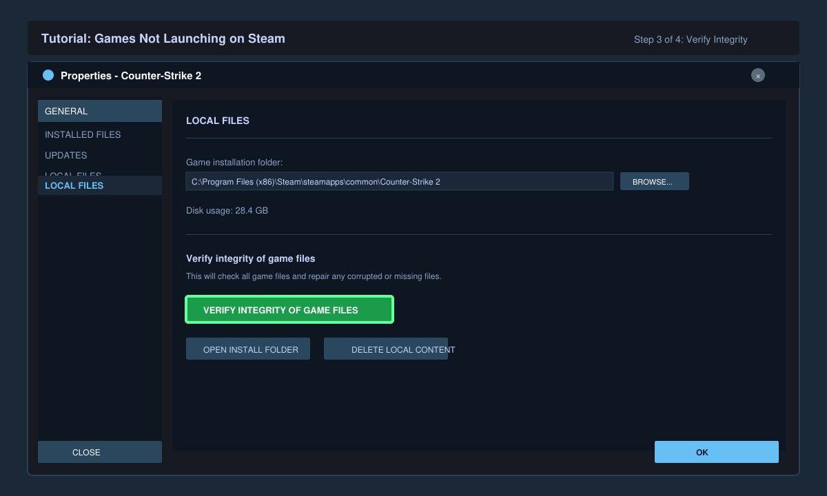Viewport: 827px width, 496px height.
Task: Click the blue Steam circle icon beside Properties
Action: 48,75
